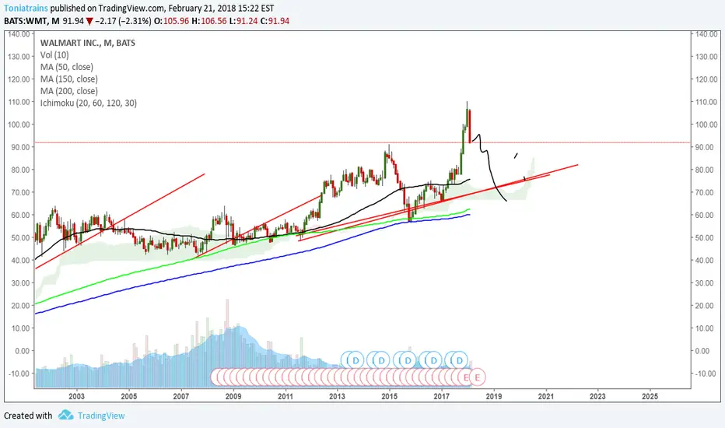Click the TradingView link beside Created with
This screenshot has width=725, height=428.
[x=101, y=416]
